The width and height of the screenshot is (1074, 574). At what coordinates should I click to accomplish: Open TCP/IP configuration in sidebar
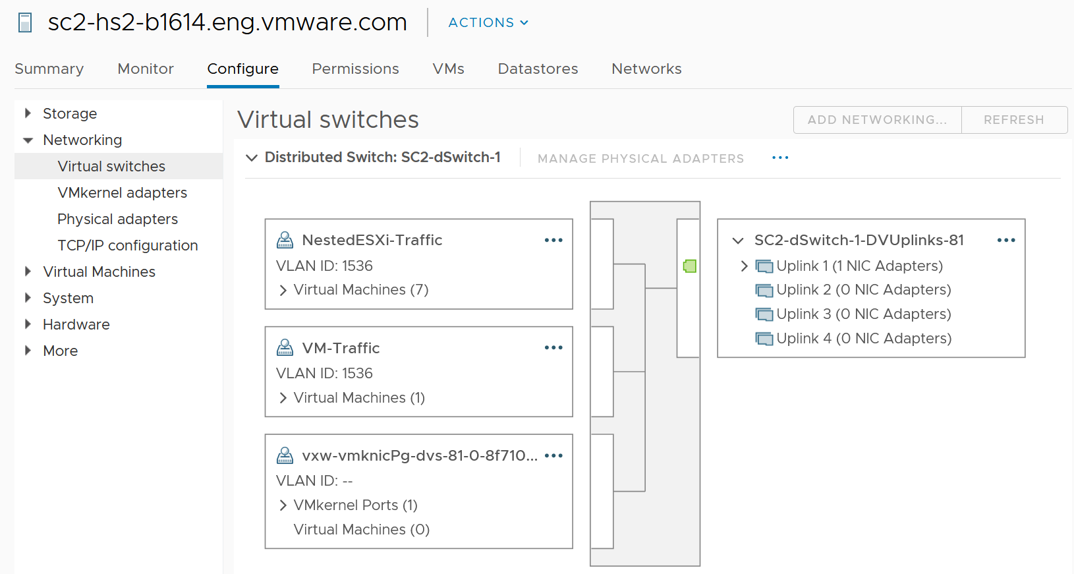128,245
